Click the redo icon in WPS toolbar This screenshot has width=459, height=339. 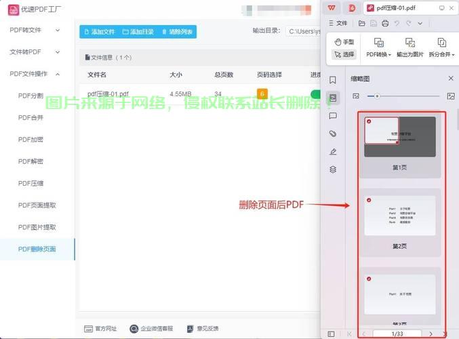point(409,23)
